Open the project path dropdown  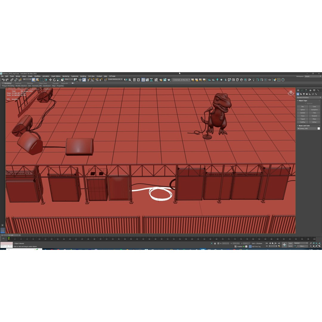point(181,80)
